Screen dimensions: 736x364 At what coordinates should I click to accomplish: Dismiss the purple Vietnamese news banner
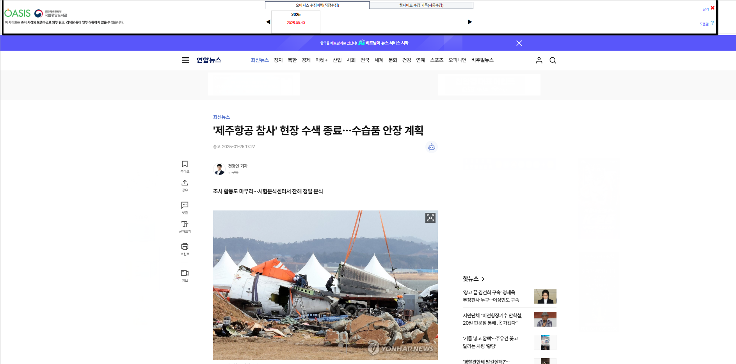tap(519, 43)
